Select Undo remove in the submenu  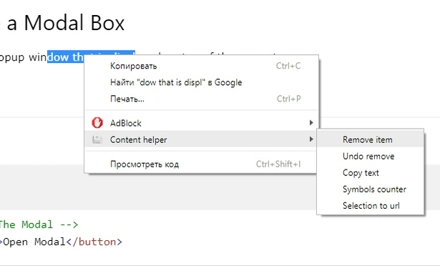pyautogui.click(x=370, y=157)
